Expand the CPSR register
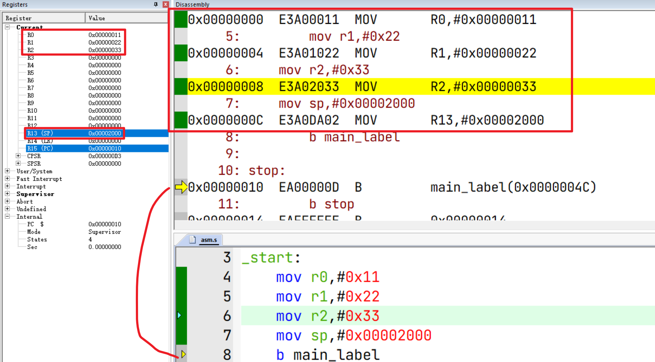 [x=18, y=156]
